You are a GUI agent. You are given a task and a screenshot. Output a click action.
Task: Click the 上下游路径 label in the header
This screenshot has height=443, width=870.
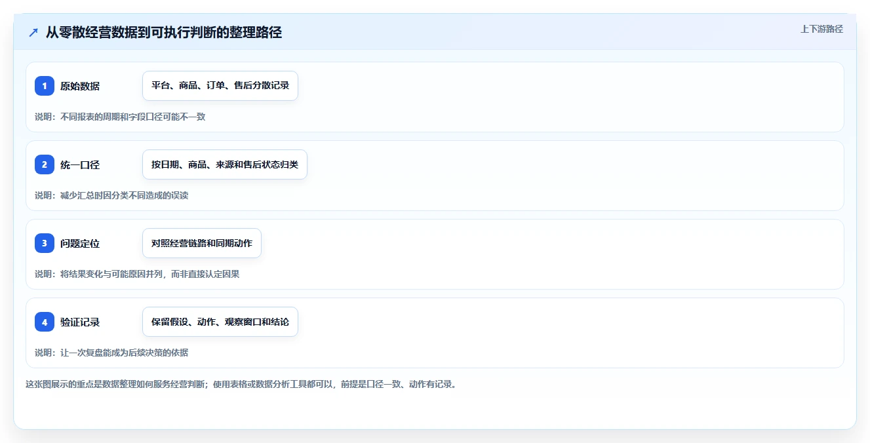[821, 29]
